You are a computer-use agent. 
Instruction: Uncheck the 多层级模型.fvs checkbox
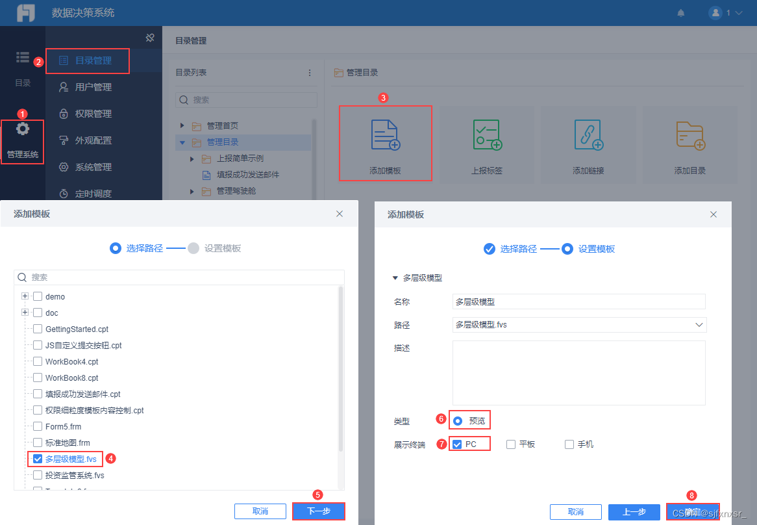(37, 459)
